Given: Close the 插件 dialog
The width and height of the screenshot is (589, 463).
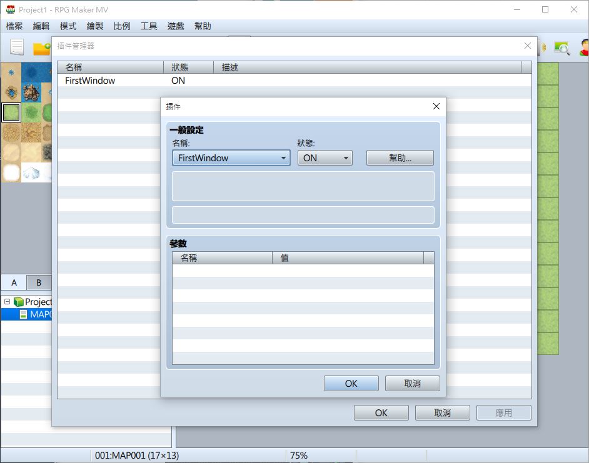Looking at the screenshot, I should pos(436,106).
